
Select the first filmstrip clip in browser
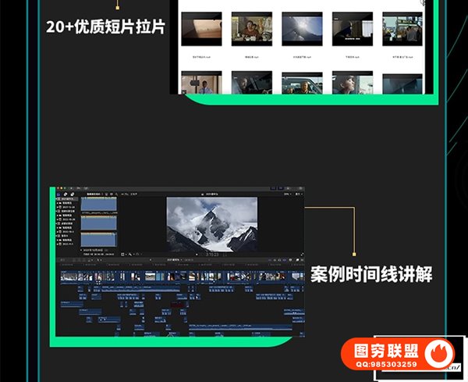click(99, 205)
